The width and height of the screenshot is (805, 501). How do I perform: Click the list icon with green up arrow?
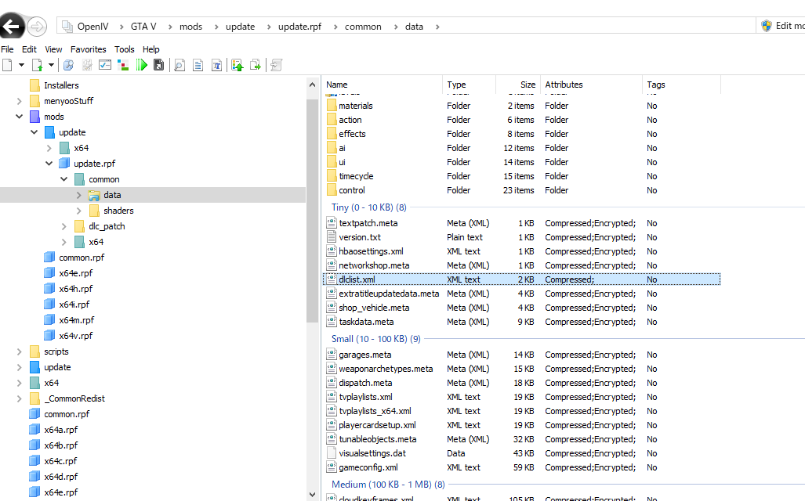tap(237, 65)
